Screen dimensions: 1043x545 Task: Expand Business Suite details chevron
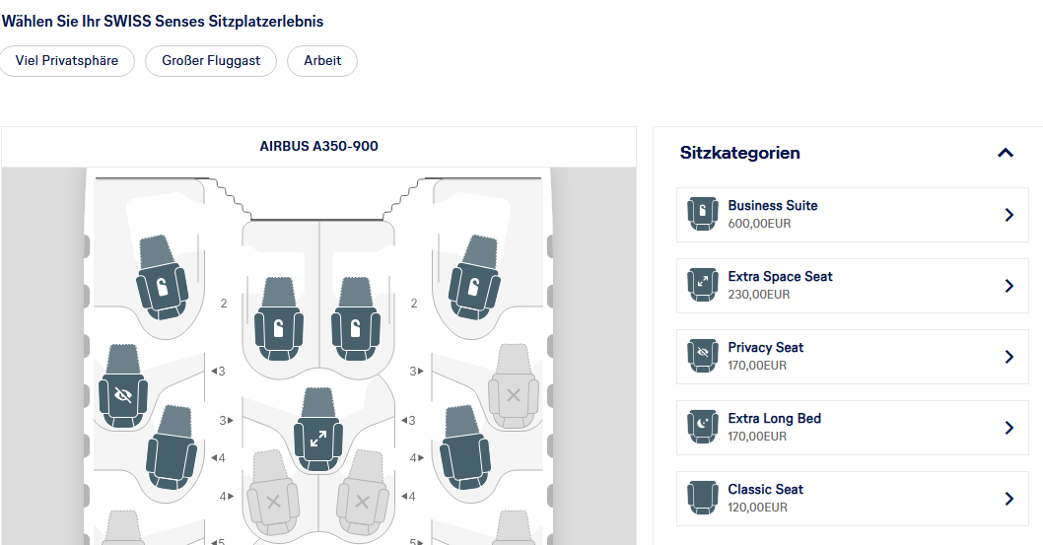[1009, 215]
